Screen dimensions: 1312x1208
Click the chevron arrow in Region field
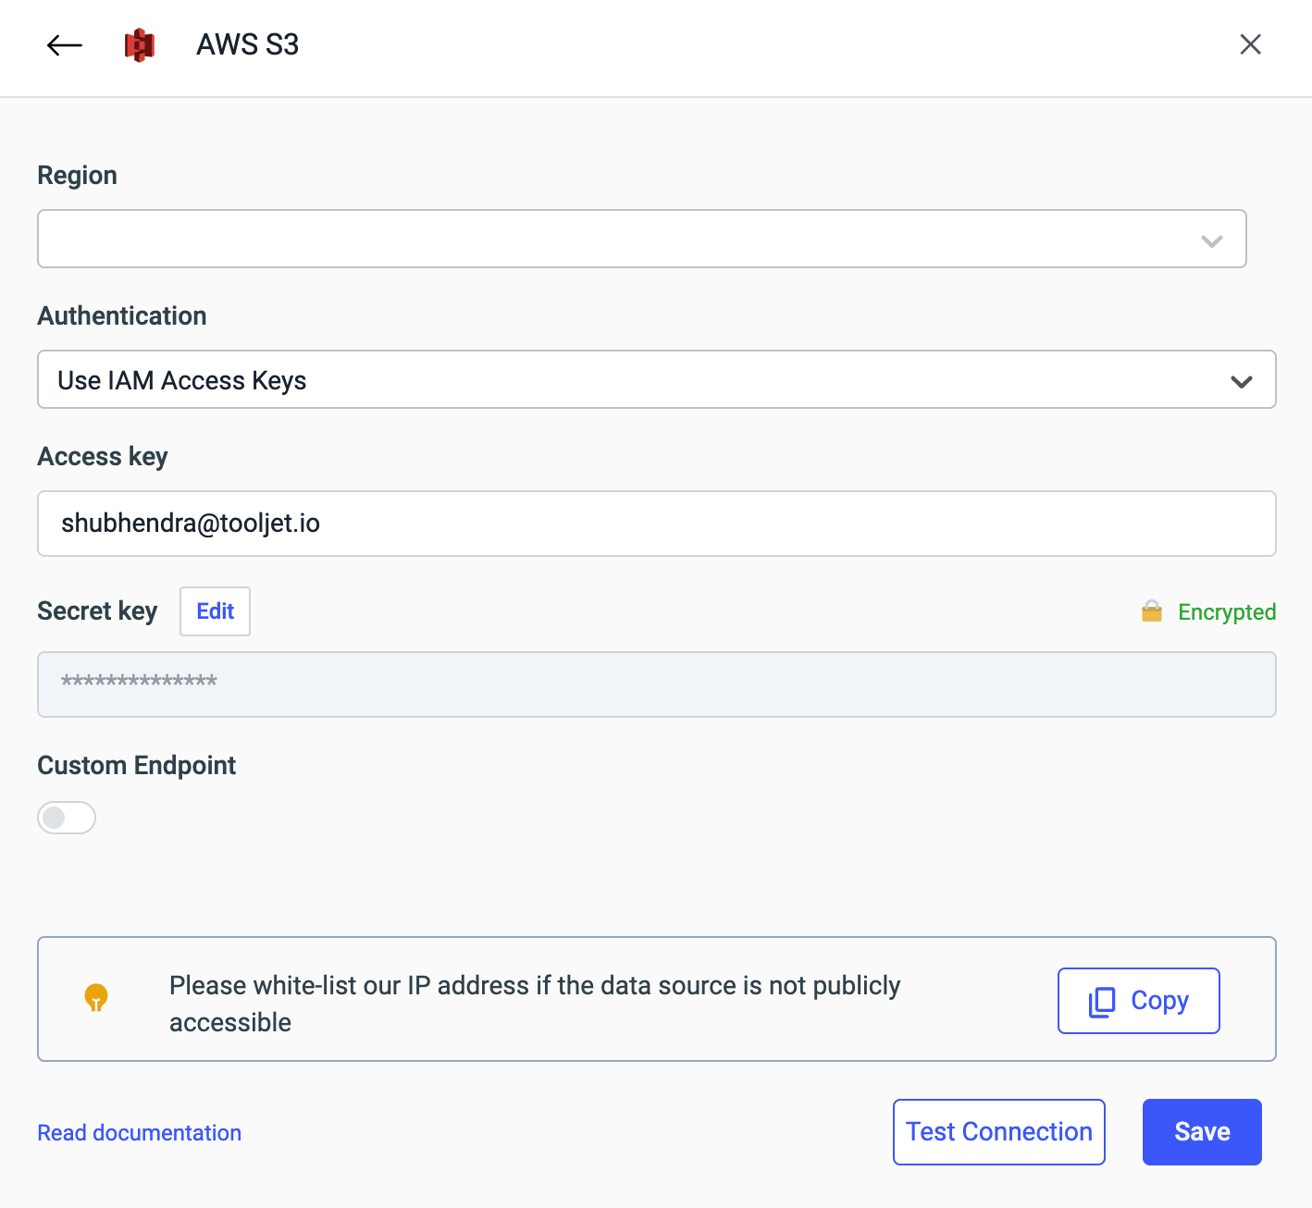(x=1211, y=240)
